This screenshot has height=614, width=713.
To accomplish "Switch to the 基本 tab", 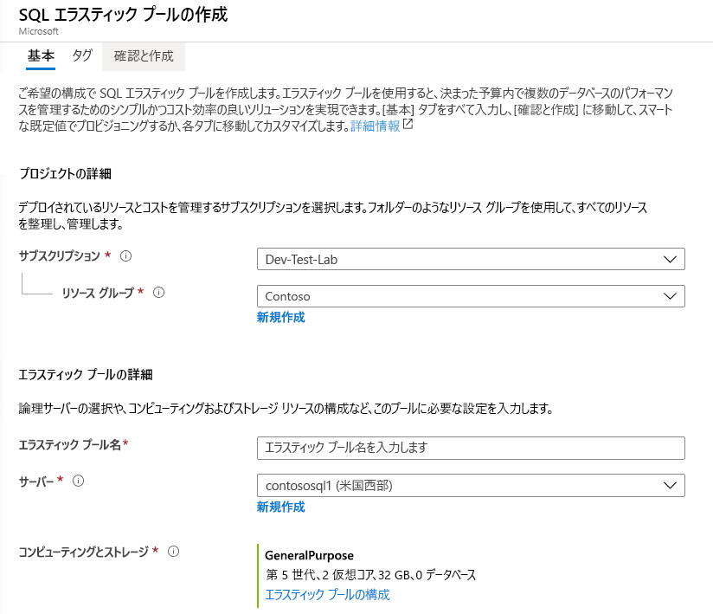I will [x=41, y=56].
